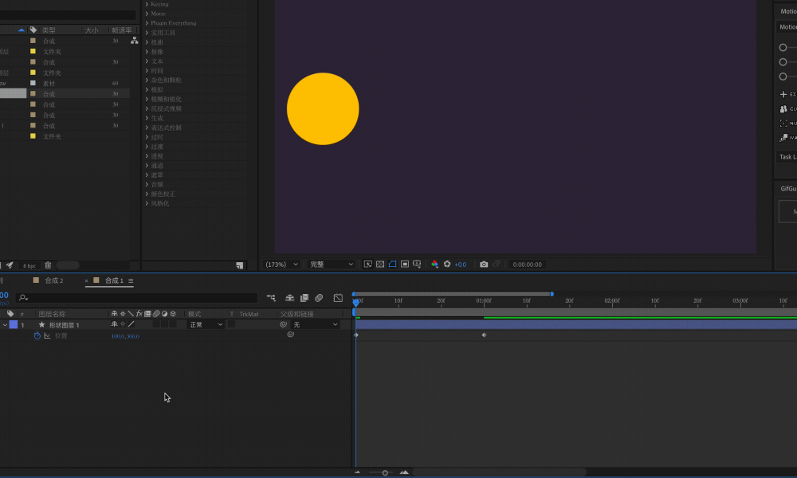Sort project by 类型 column header

click(49, 30)
